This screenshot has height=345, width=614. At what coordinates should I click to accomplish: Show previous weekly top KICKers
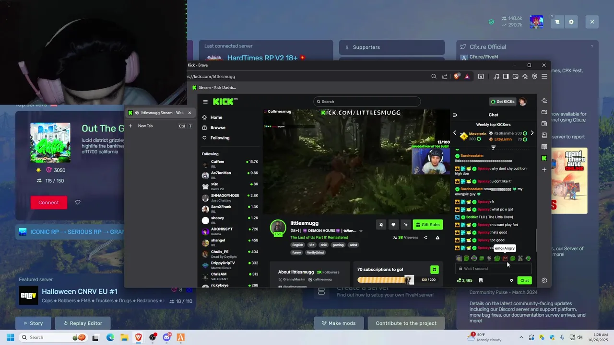(455, 133)
